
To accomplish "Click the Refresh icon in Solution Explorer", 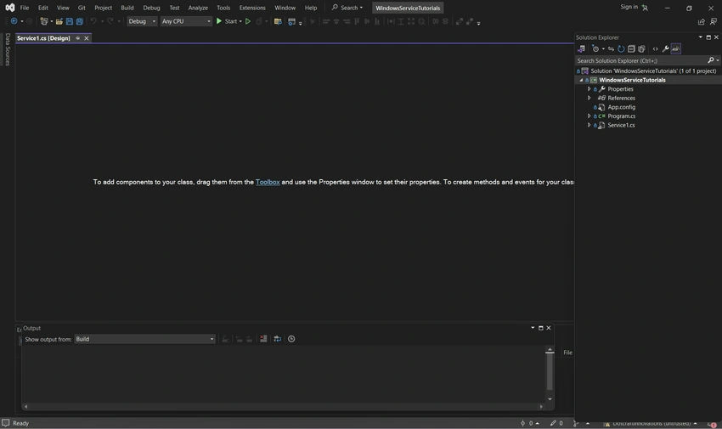I will pos(621,48).
